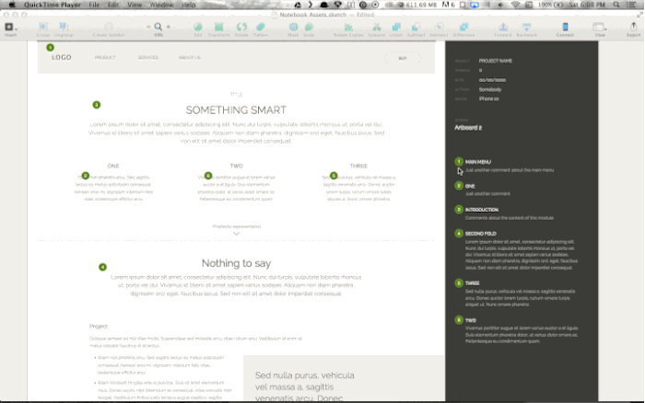Screen dimensions: 645x403
Task: Click the Difference boolean icon
Action: tap(463, 27)
